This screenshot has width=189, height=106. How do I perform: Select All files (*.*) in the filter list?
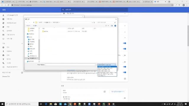coord(107,75)
